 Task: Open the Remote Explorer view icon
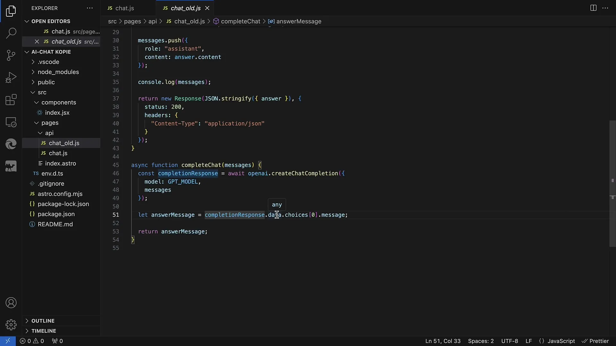tap(11, 122)
